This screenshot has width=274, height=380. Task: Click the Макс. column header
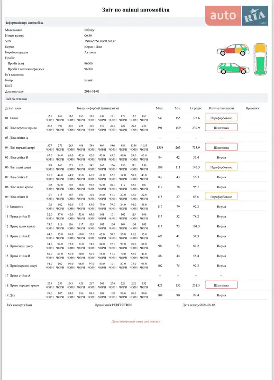tap(160, 108)
